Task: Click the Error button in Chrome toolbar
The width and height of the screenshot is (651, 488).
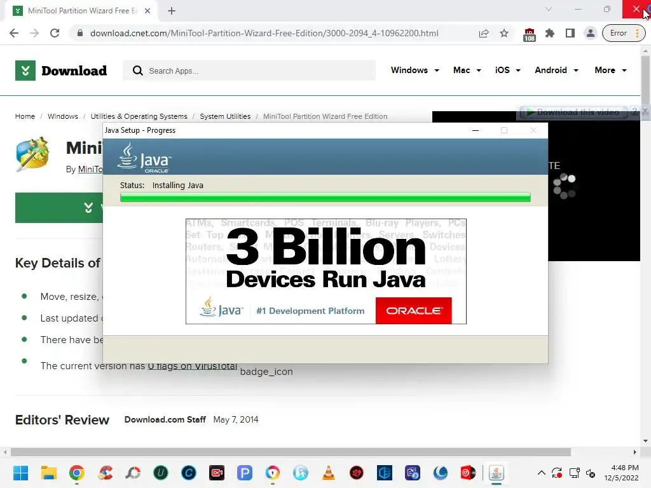Action: 624,33
